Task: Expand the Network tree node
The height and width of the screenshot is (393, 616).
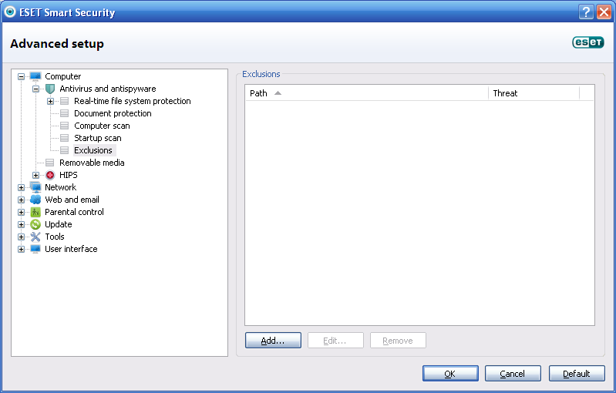Action: tap(21, 187)
